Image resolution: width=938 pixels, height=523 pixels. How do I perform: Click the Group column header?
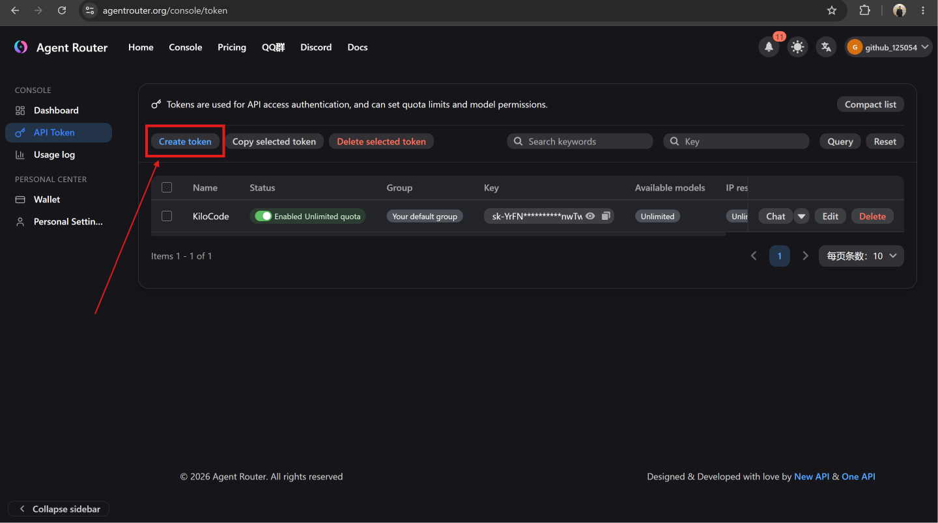coord(399,187)
